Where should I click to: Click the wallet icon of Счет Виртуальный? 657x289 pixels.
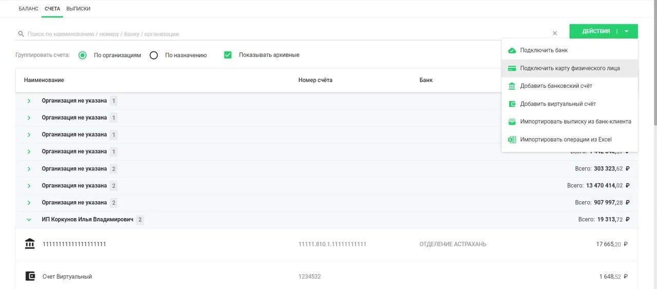tap(30, 276)
